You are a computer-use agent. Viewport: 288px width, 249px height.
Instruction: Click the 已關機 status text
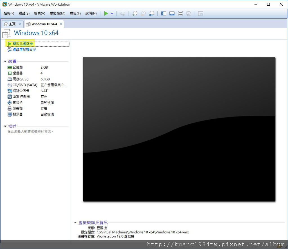point(102,228)
